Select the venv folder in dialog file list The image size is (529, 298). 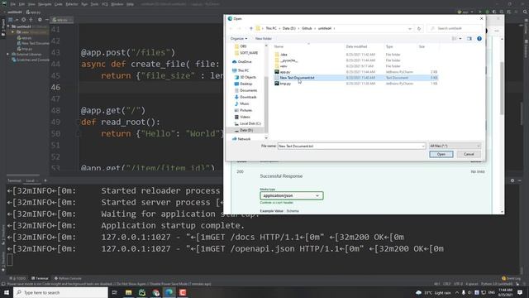coord(284,66)
